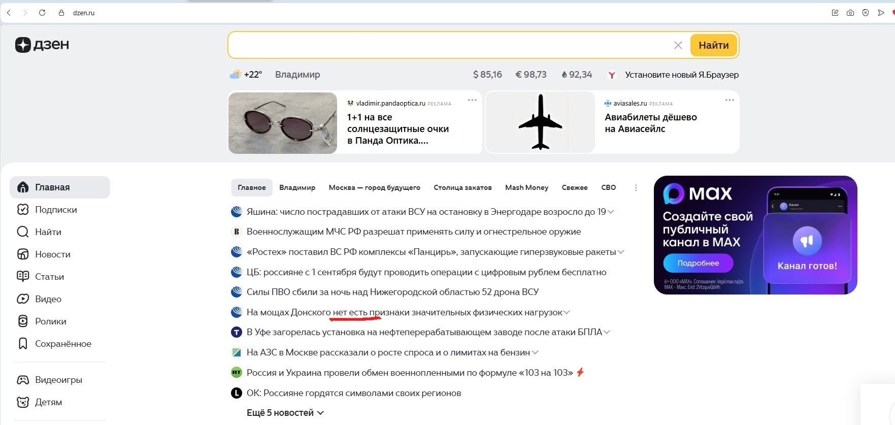Screen dimensions: 895x425
Task: Click the camera snapshot icon in browser toolbar
Action: (850, 13)
